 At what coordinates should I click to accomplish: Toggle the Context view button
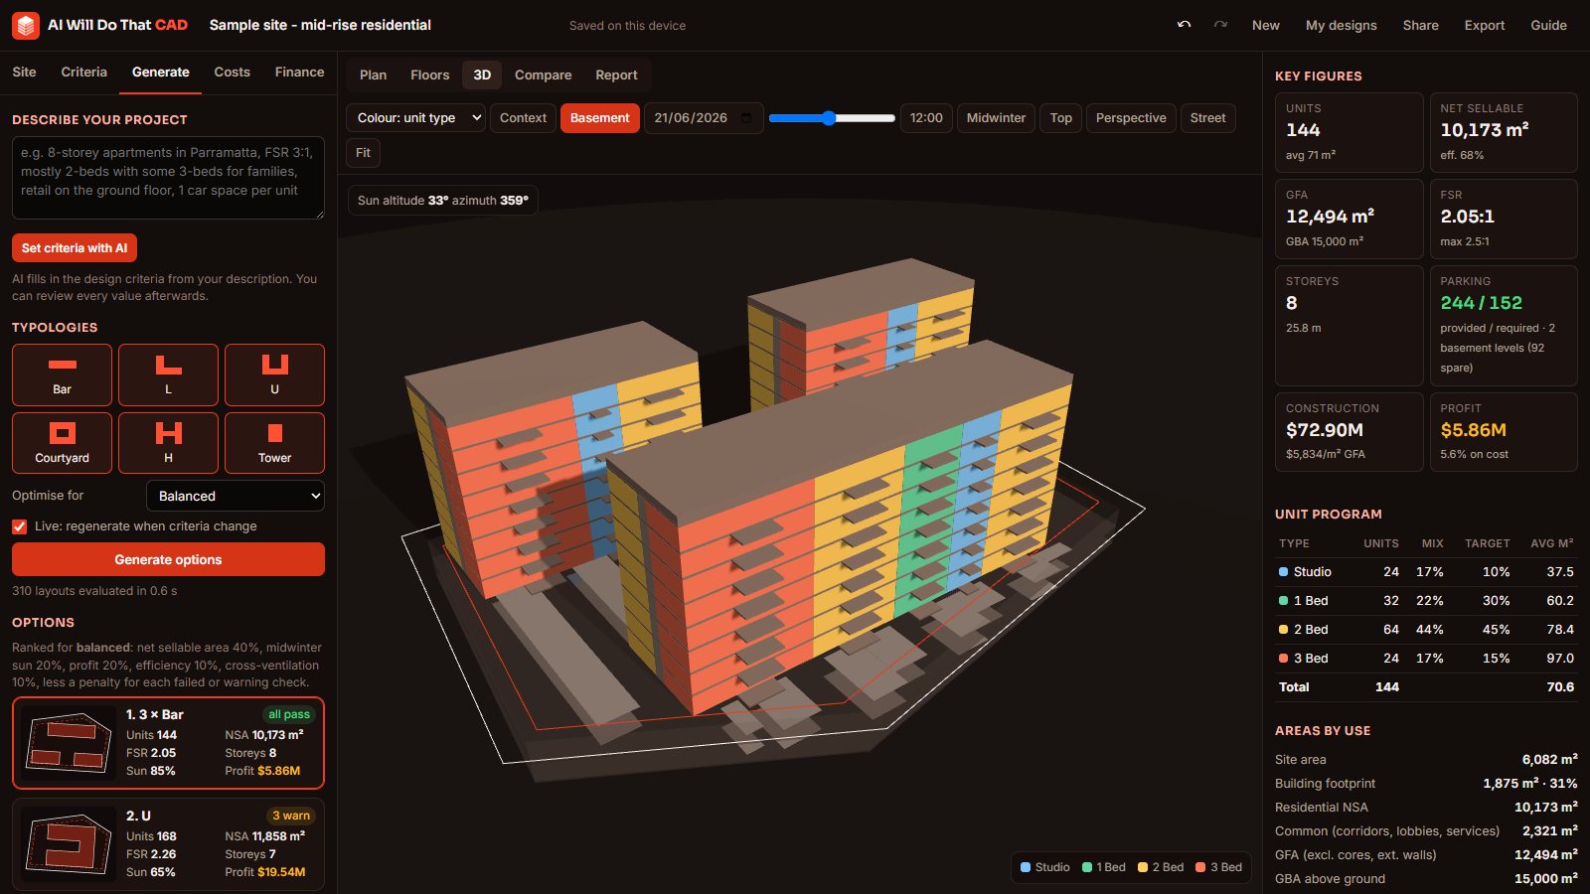tap(523, 118)
